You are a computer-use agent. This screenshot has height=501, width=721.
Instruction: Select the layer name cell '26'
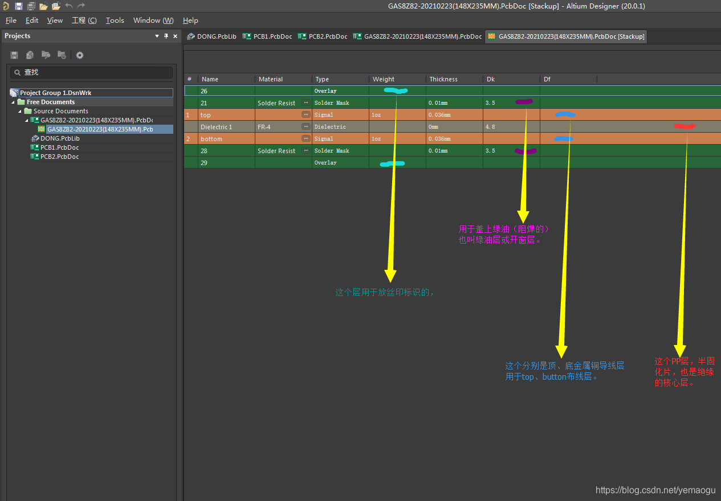click(226, 91)
